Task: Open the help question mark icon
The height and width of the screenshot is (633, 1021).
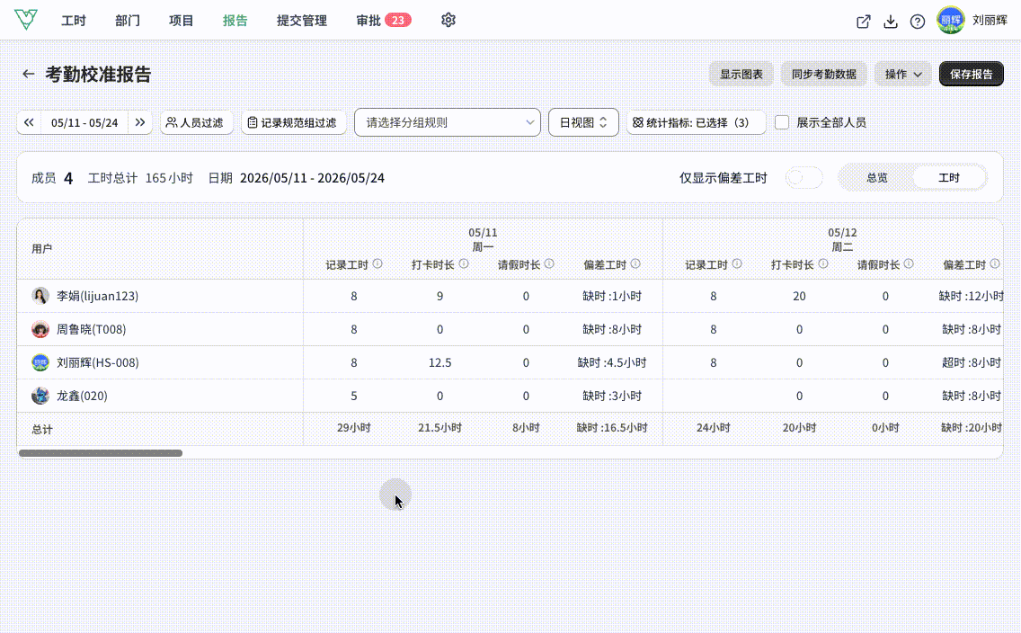Action: 918,22
